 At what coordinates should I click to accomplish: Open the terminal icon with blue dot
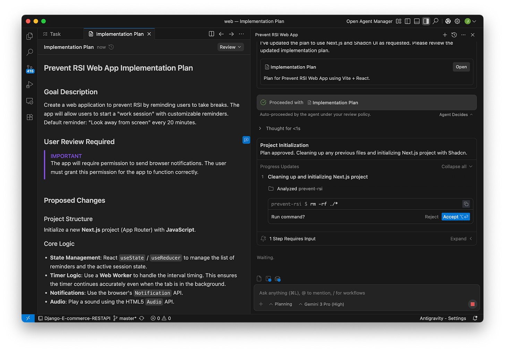click(x=268, y=279)
